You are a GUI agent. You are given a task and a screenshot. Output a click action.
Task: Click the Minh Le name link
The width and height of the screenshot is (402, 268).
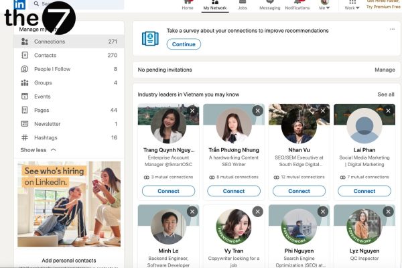(x=168, y=251)
